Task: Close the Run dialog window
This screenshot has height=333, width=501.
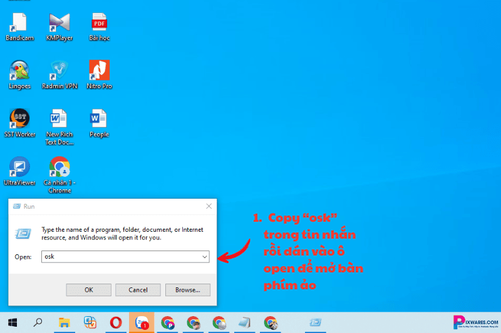Action: pyautogui.click(x=209, y=206)
